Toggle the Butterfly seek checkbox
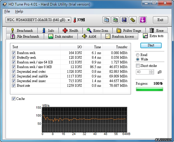The image size is (174, 142). point(13,58)
